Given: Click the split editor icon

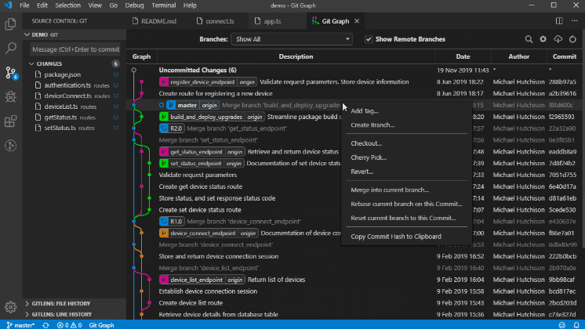Looking at the screenshot, I should [x=559, y=21].
